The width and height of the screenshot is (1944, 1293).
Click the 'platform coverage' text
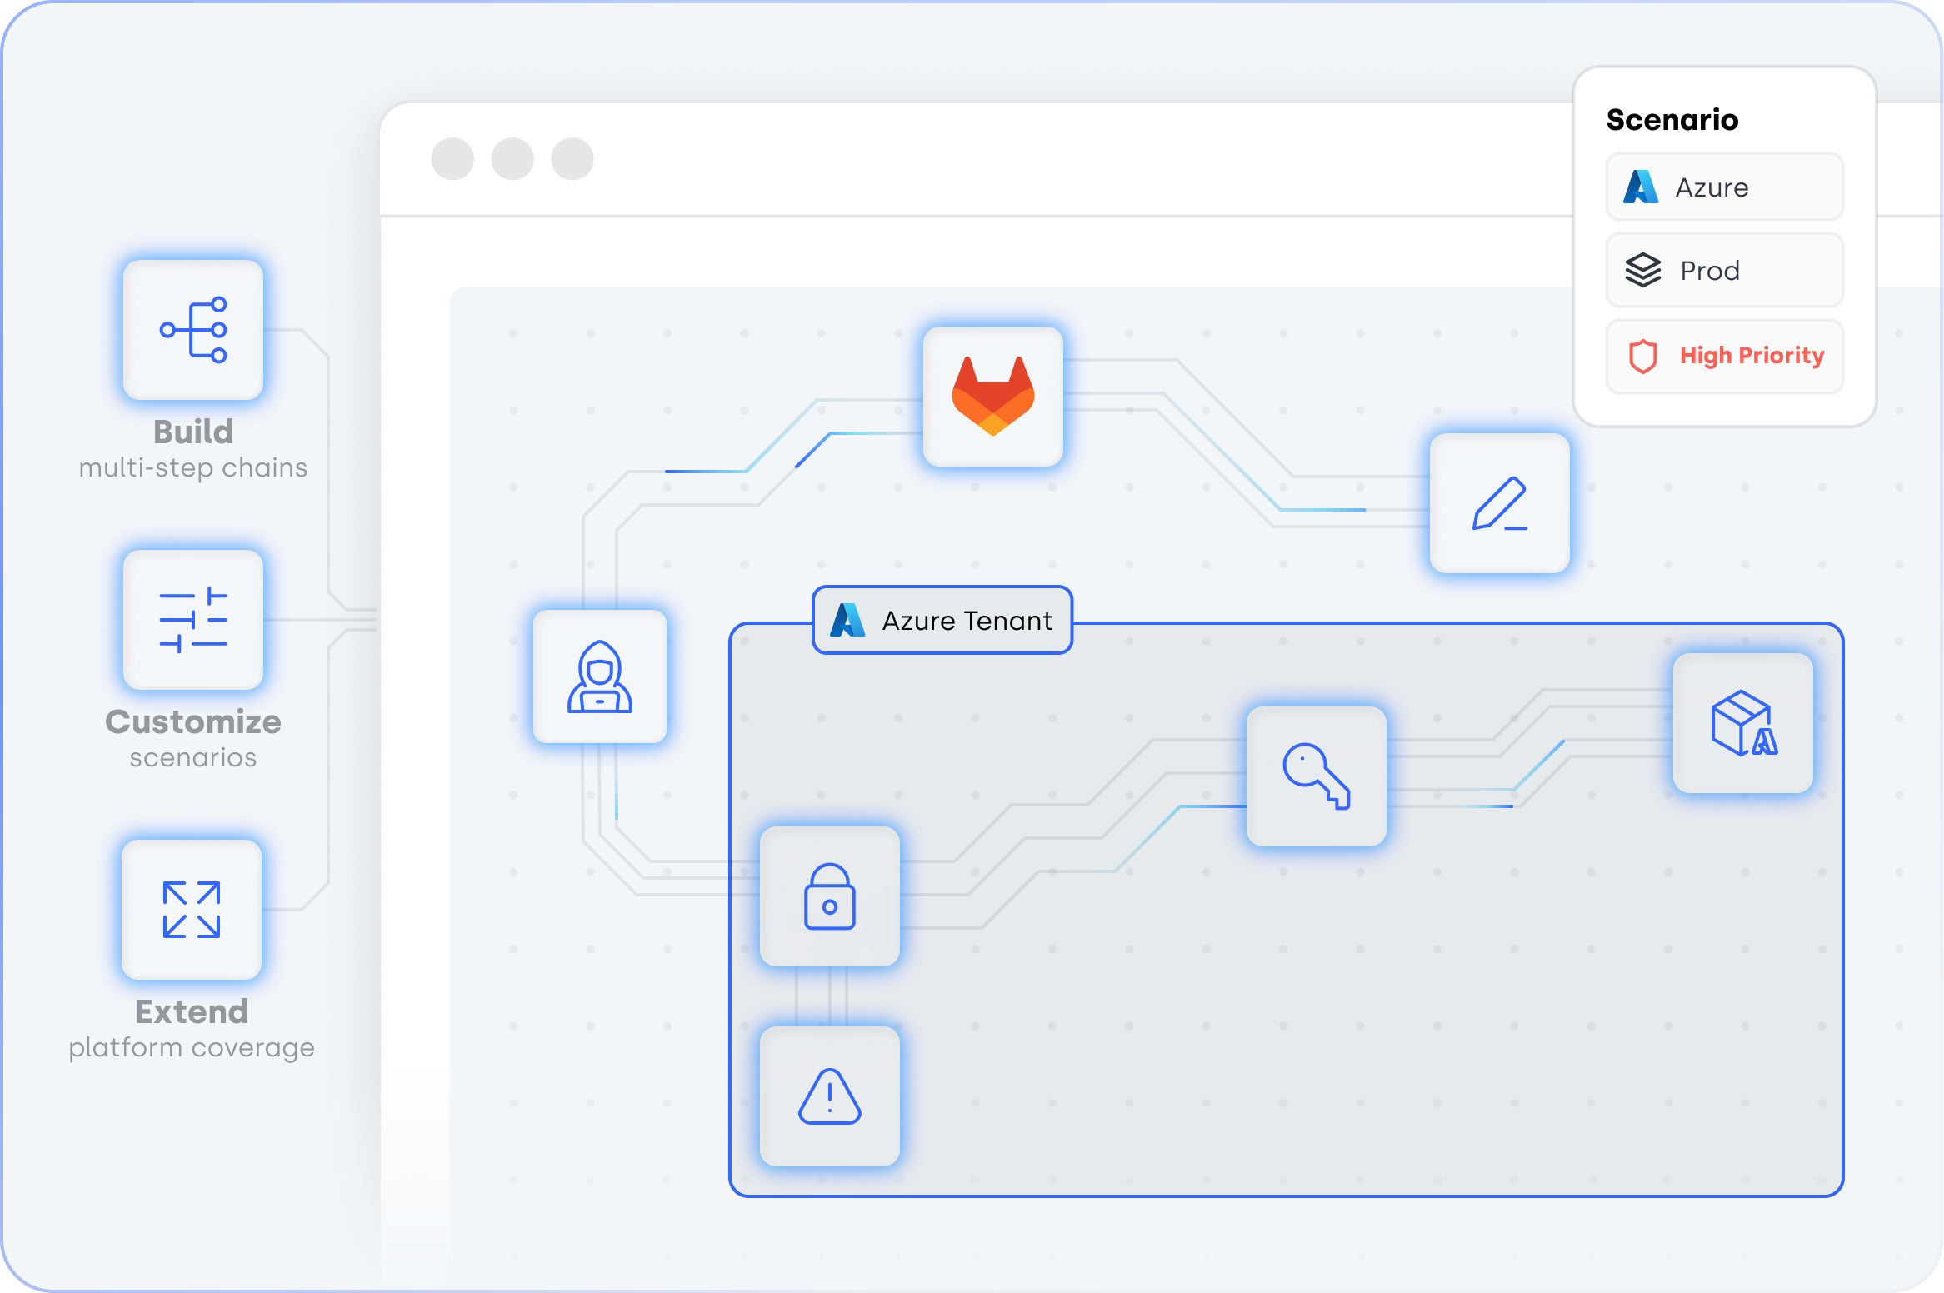[192, 1048]
